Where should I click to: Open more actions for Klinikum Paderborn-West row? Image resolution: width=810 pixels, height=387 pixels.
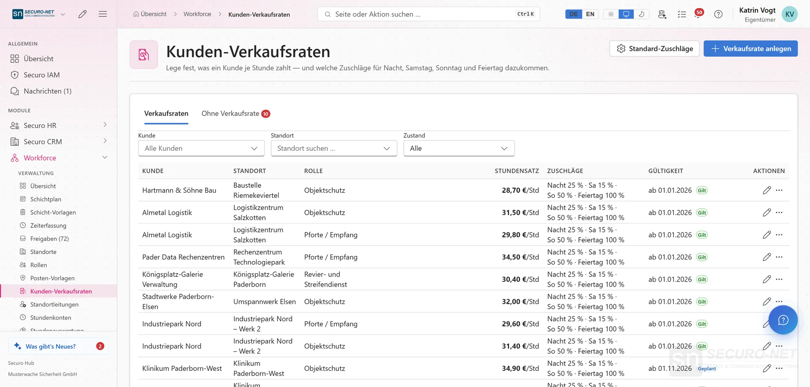(x=779, y=368)
